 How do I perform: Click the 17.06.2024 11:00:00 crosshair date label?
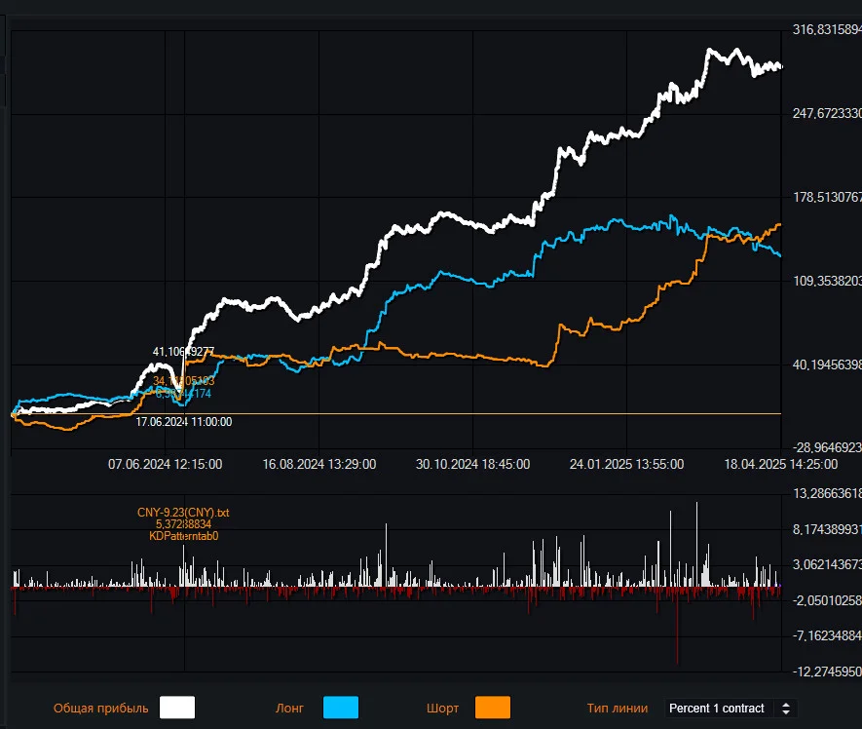tap(184, 422)
